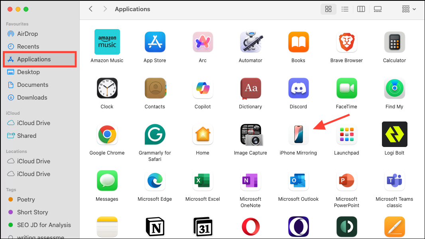Click the Tags section header
Screen dimensions: 425x239
(11, 190)
